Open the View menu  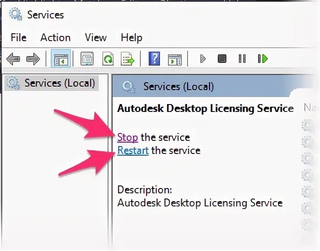(96, 38)
